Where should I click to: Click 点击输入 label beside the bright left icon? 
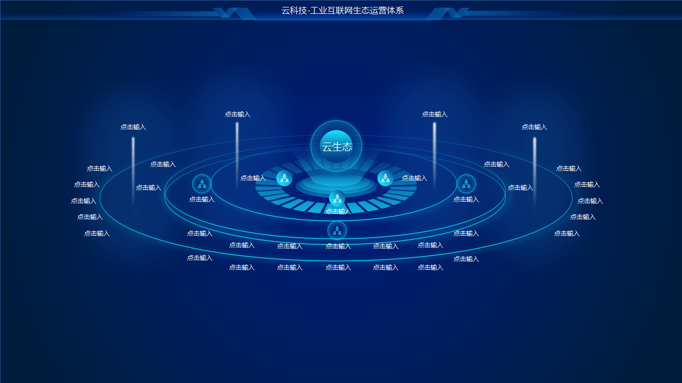click(x=253, y=178)
